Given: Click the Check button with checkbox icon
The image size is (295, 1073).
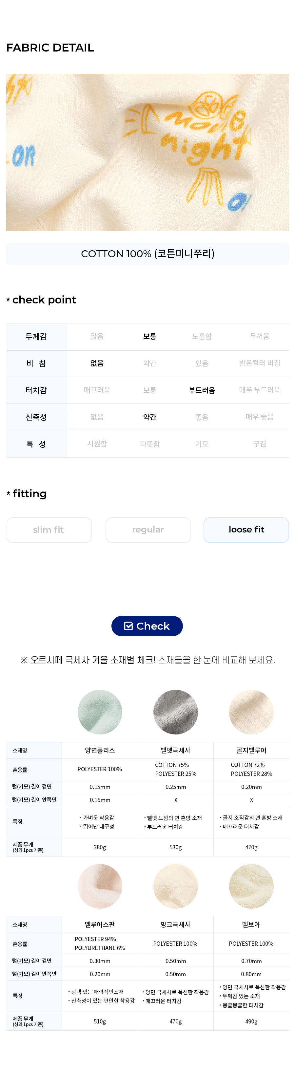Looking at the screenshot, I should click(x=147, y=626).
